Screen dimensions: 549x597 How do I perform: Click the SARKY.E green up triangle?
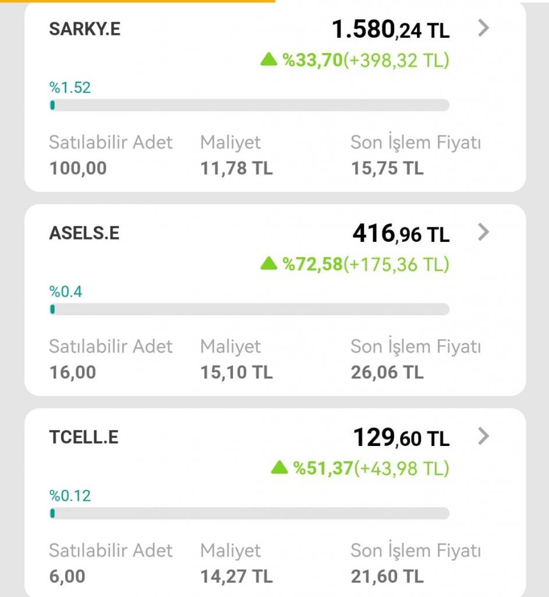pyautogui.click(x=268, y=59)
